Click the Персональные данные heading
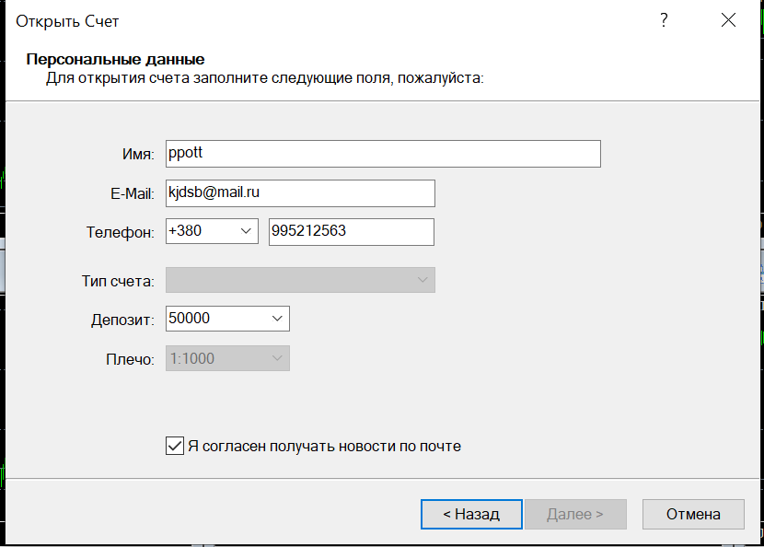Screen dimensions: 764x547 [x=115, y=60]
